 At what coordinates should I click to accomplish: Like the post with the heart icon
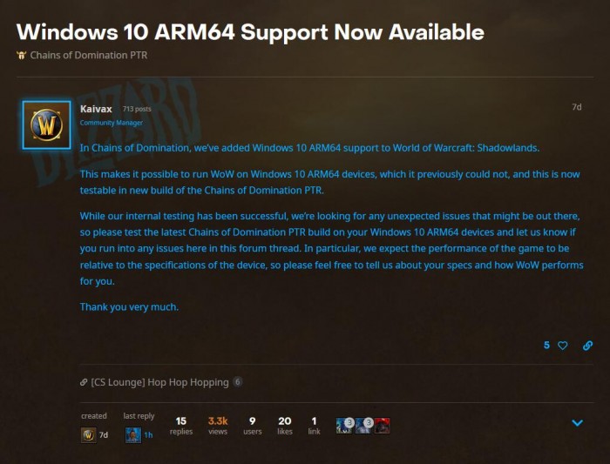tap(563, 345)
